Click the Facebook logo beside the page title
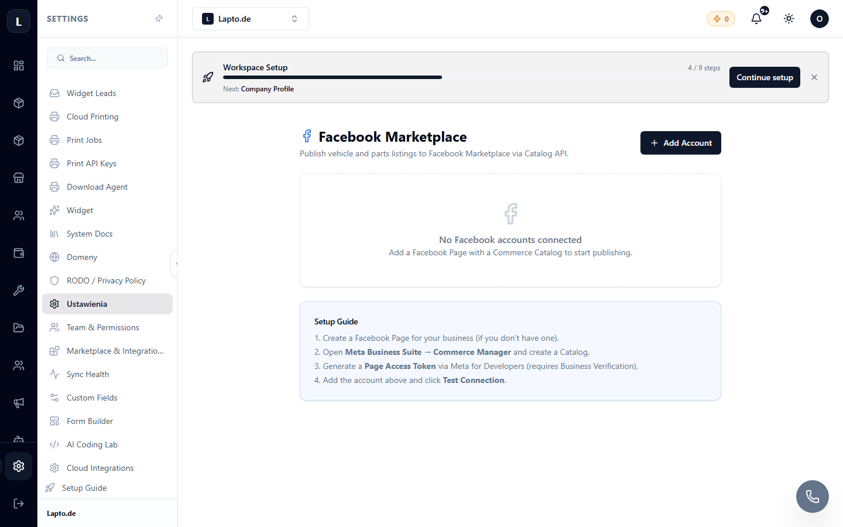The width and height of the screenshot is (843, 527). (x=307, y=136)
